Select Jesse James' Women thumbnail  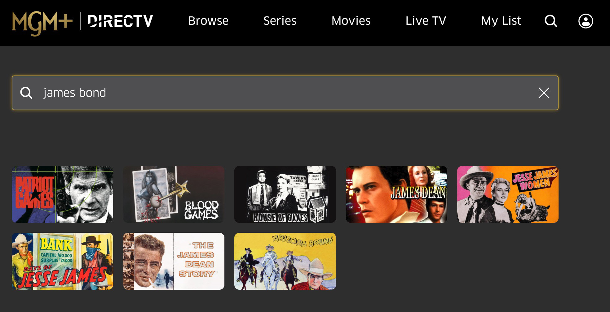pyautogui.click(x=508, y=194)
